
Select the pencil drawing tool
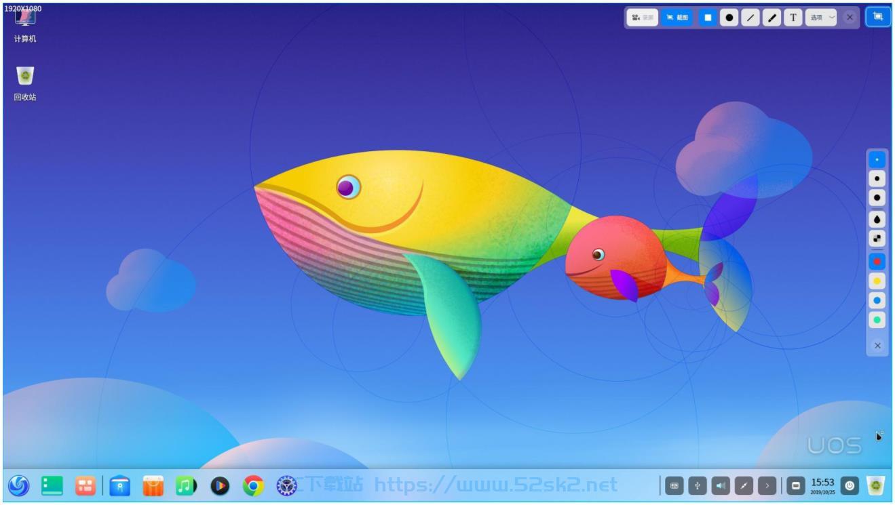(772, 18)
